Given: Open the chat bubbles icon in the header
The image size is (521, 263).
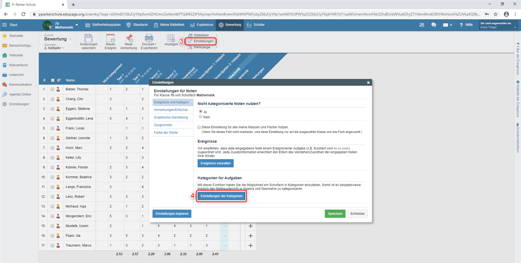Looking at the screenshot, I should (x=433, y=25).
